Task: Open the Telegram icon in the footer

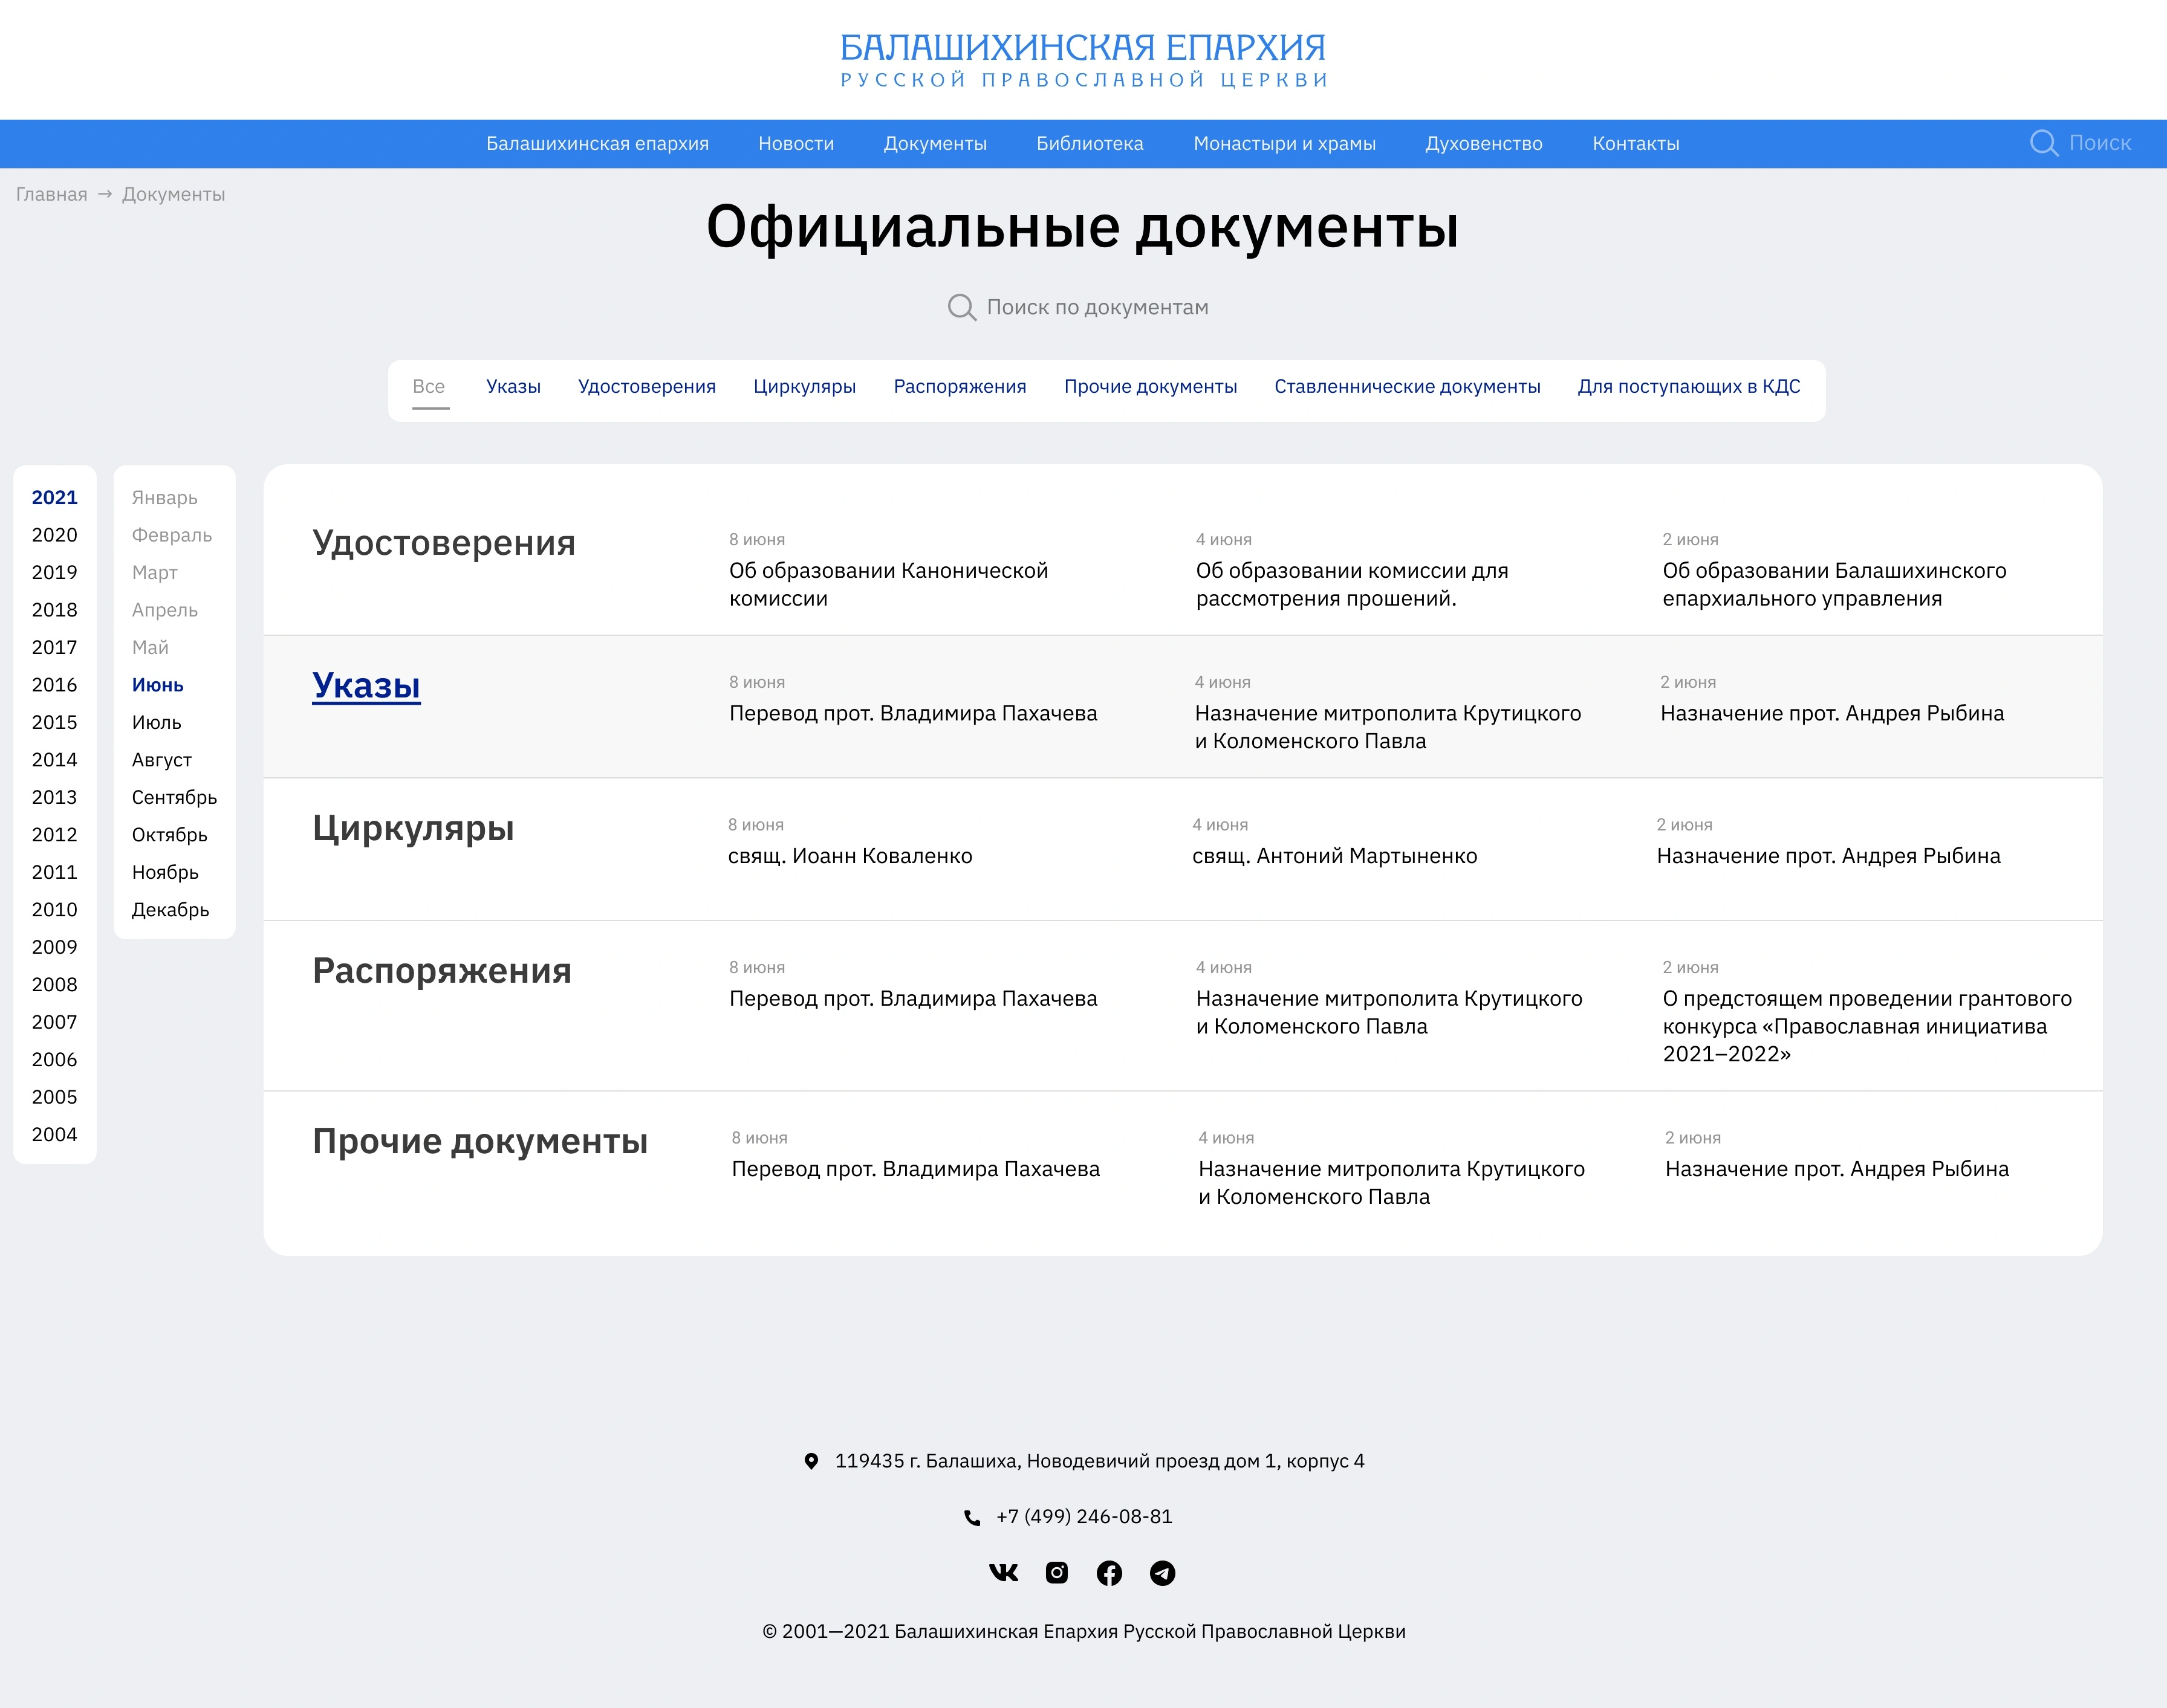Action: tap(1163, 1573)
